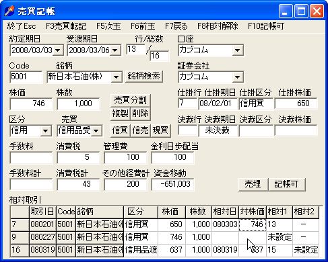The height and width of the screenshot is (262, 328).
Task: Click the 売買分割 button
Action: tap(130, 100)
